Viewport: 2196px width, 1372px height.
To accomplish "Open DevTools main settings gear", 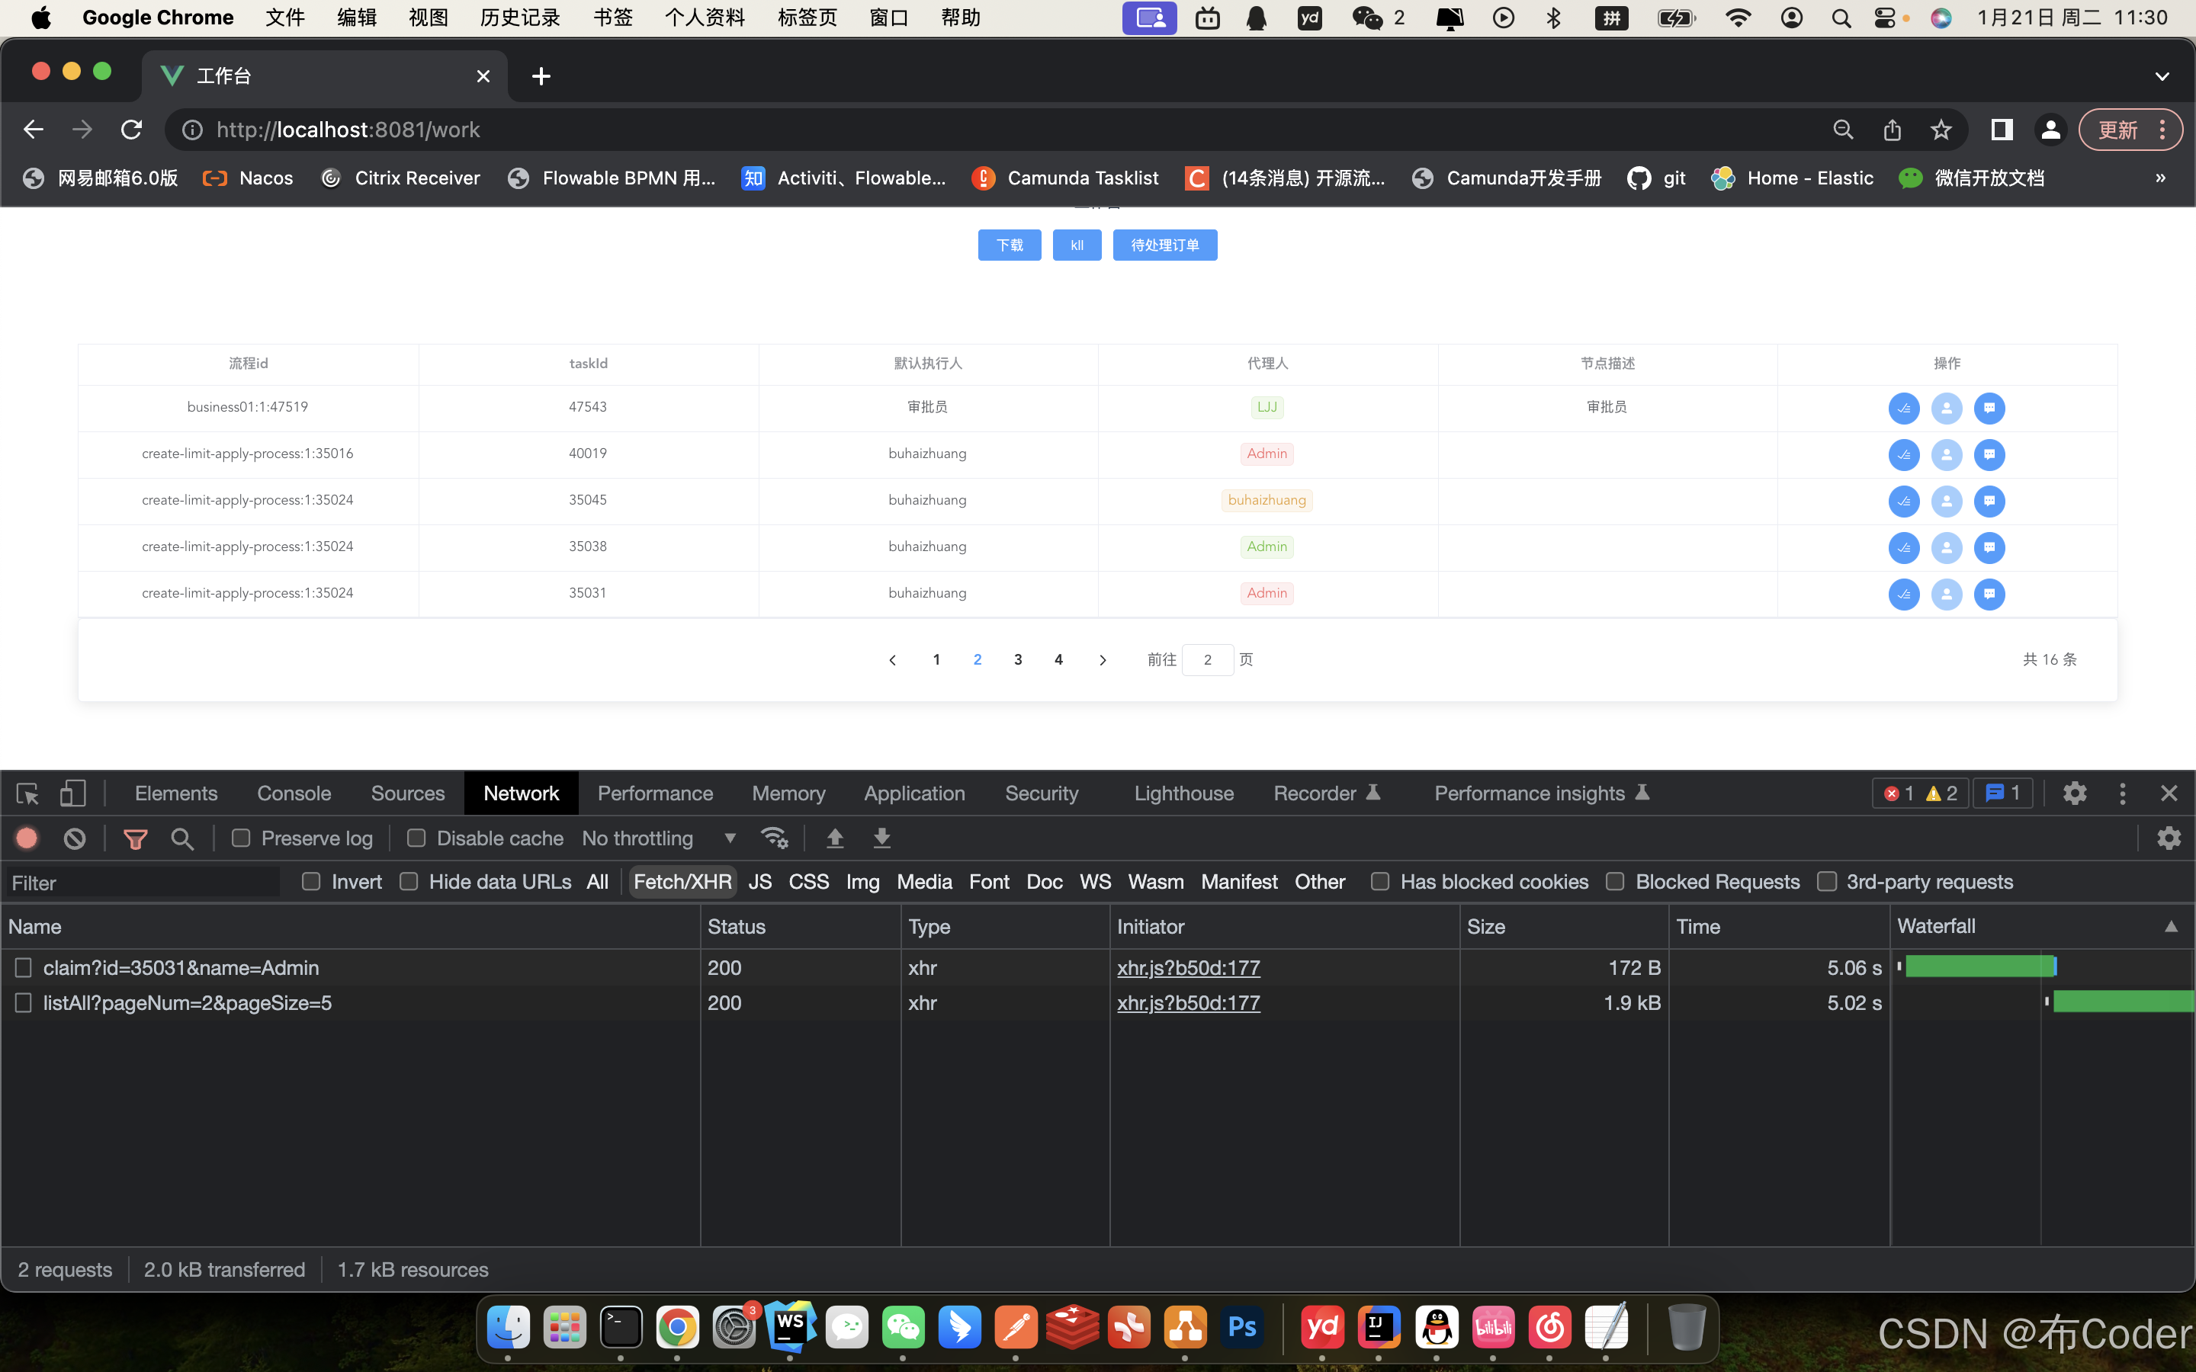I will point(2075,793).
